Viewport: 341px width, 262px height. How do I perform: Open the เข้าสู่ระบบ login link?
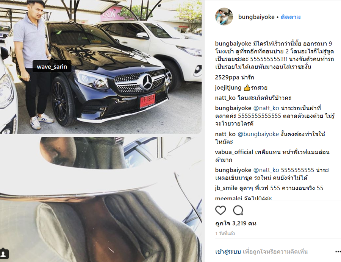click(x=228, y=251)
